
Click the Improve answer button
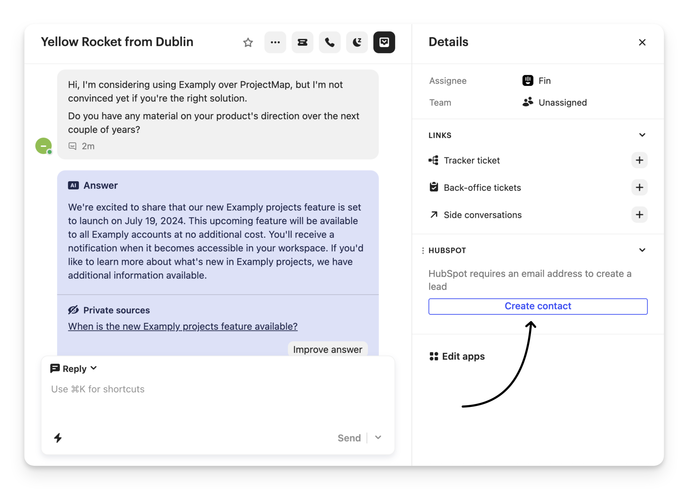click(327, 350)
